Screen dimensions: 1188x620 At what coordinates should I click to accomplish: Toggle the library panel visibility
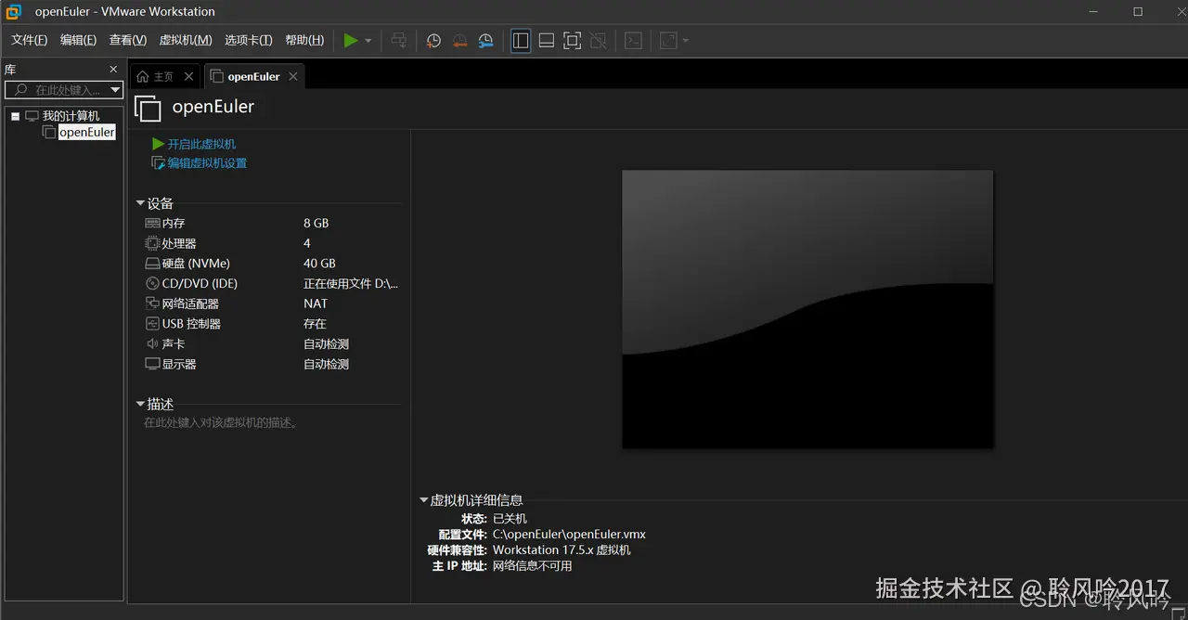click(x=521, y=40)
